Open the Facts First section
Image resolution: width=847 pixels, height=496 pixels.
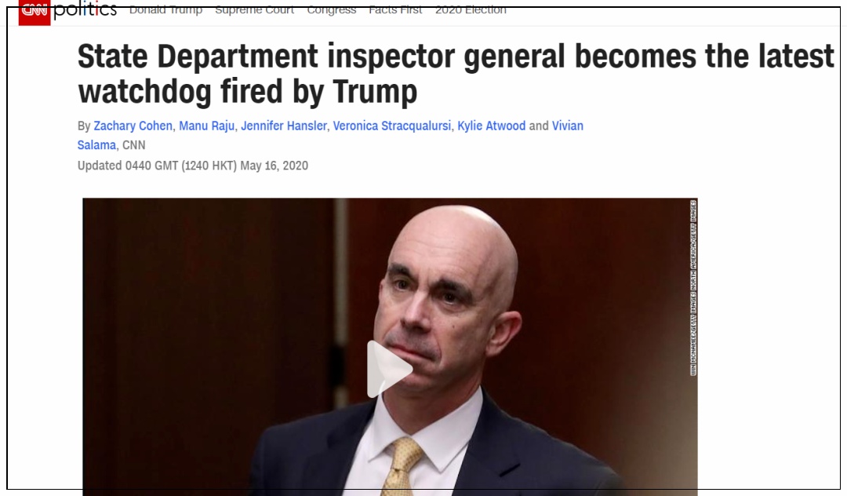point(395,9)
